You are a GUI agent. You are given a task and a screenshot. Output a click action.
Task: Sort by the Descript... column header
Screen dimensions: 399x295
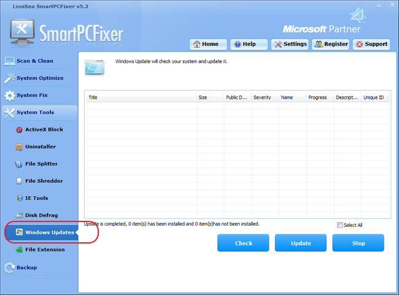point(347,98)
